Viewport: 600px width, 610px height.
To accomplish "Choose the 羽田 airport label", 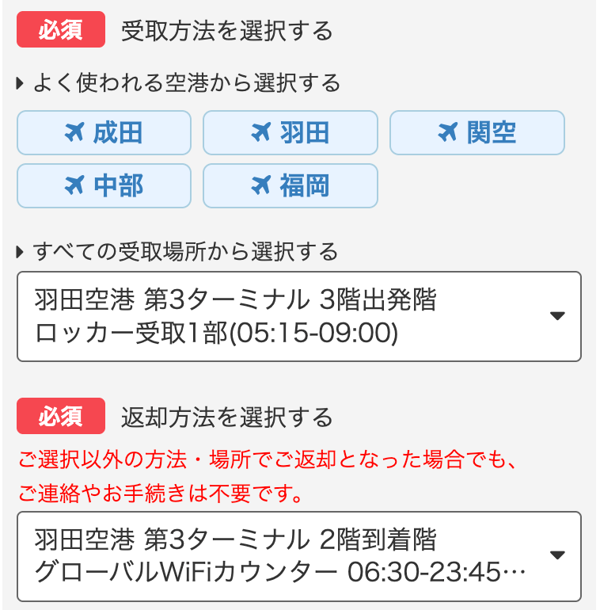I will tap(305, 132).
